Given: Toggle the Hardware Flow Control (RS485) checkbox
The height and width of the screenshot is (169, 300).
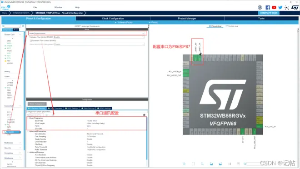Looking at the screenshot, I should (31, 41).
